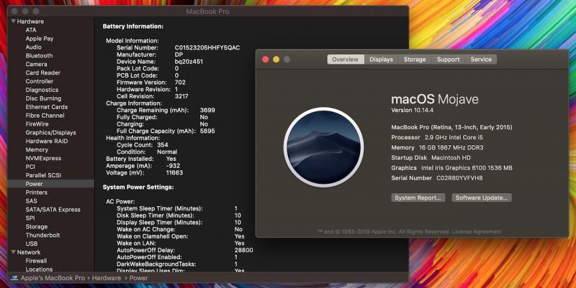Collapse the Network section triangle

(x=12, y=252)
